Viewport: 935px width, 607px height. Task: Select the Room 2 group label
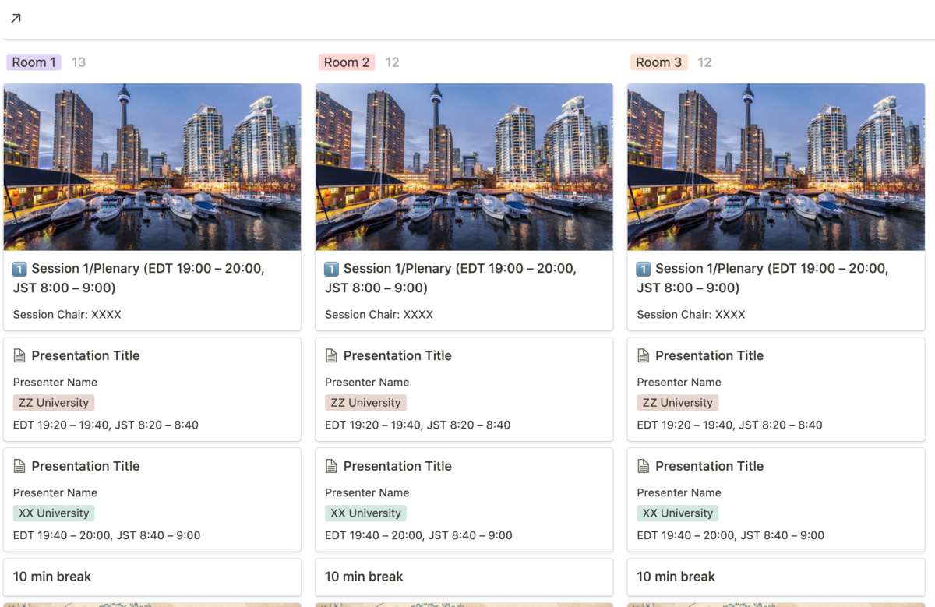click(347, 62)
